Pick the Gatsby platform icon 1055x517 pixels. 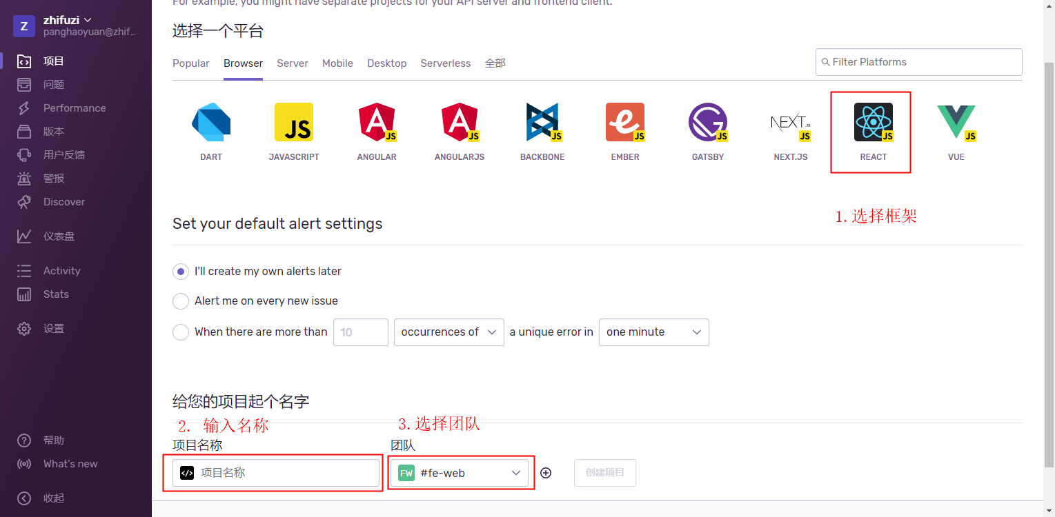point(708,122)
